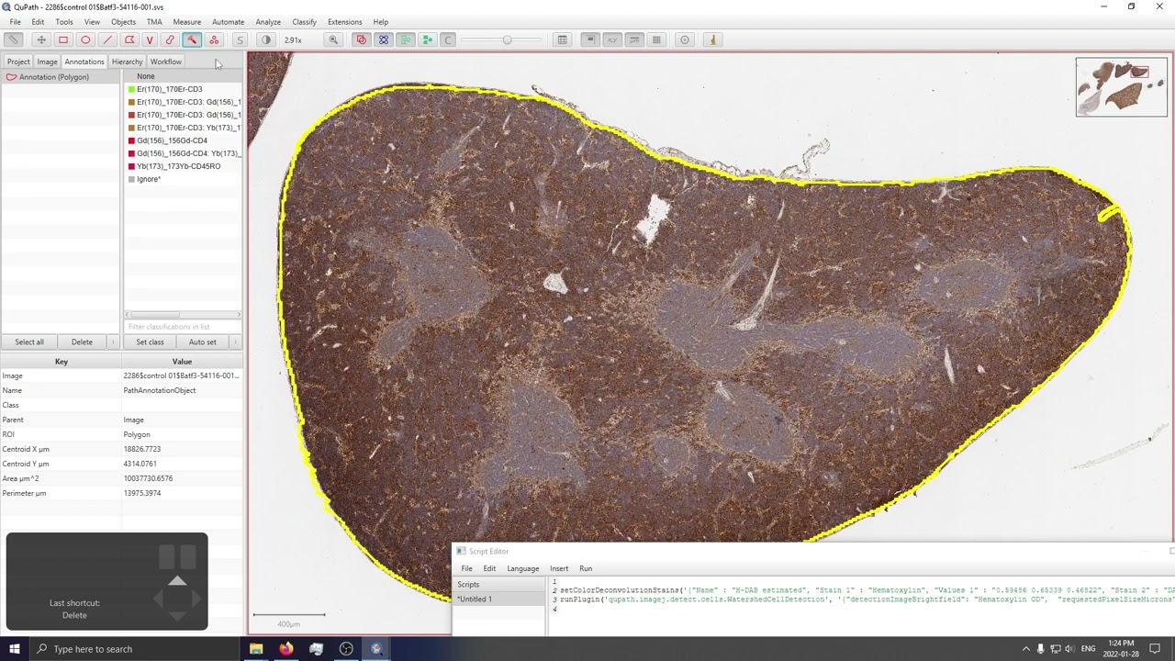Select the Gd(156)_156Gd-CD4 class

click(184, 140)
